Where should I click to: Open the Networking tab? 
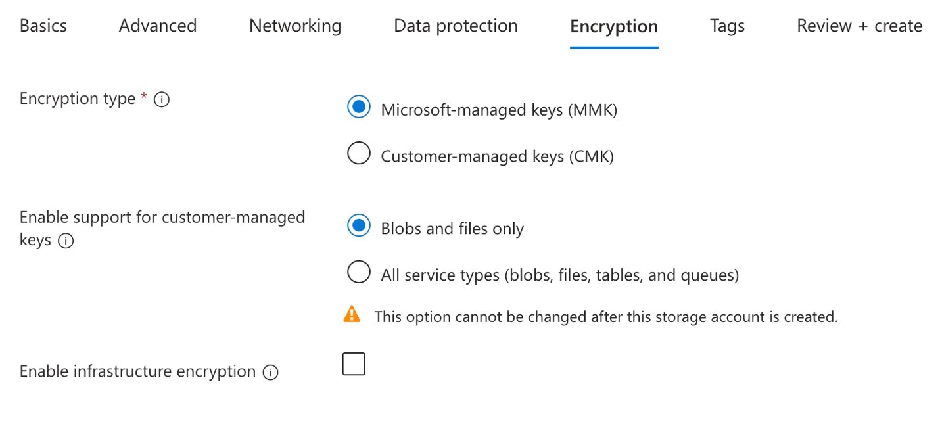tap(294, 26)
